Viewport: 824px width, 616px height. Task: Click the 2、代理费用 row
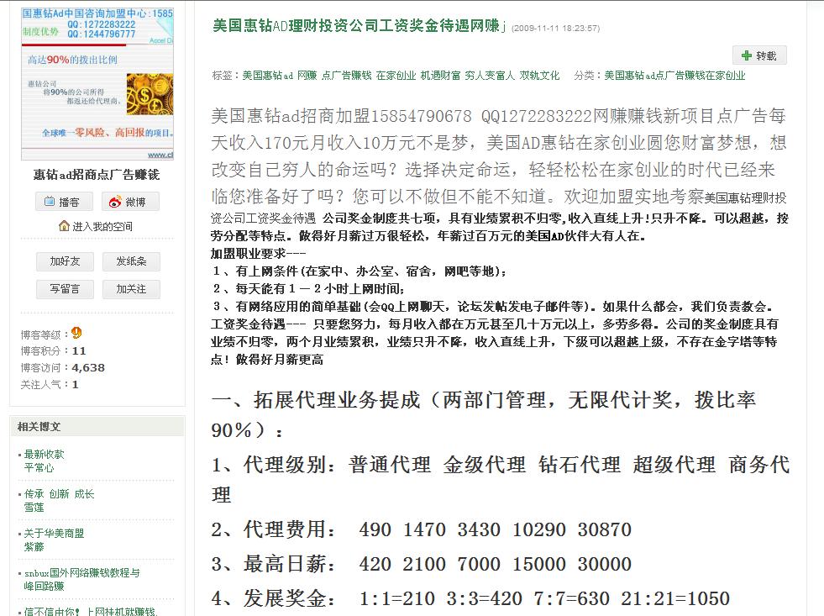(x=422, y=529)
